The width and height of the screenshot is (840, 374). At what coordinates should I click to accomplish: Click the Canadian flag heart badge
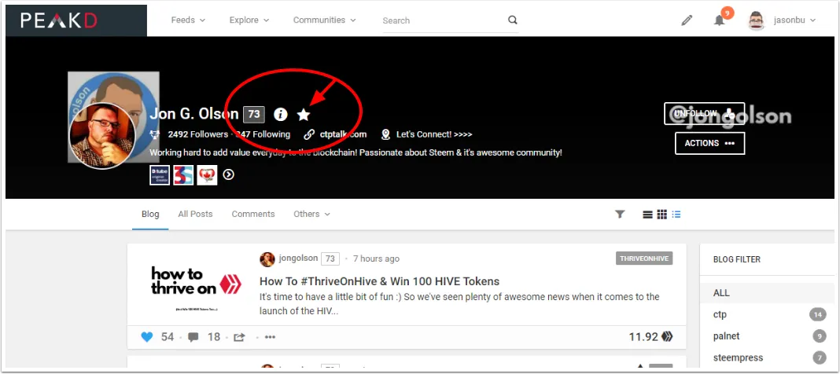(207, 175)
